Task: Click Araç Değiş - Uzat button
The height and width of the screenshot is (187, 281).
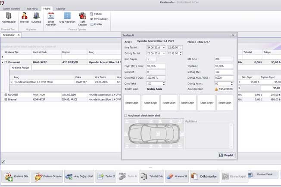Action: (79, 176)
